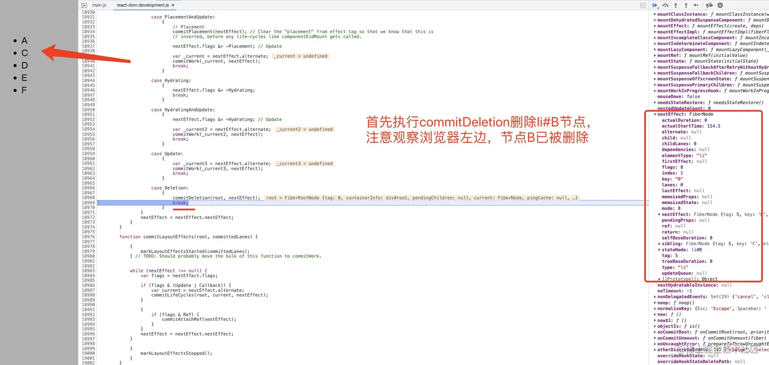The width and height of the screenshot is (769, 365).
Task: Resume script execution
Action: pyautogui.click(x=656, y=5)
